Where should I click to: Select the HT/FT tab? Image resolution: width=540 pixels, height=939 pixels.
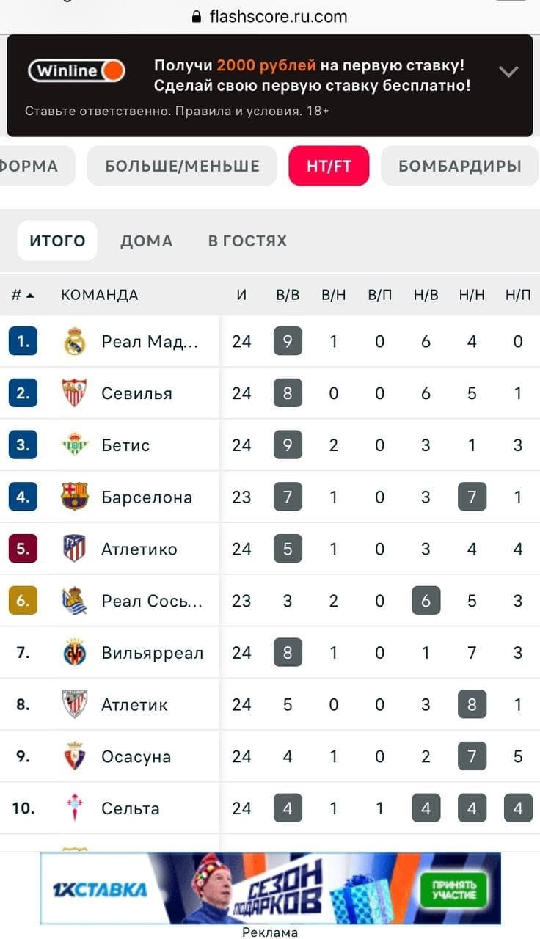329,166
